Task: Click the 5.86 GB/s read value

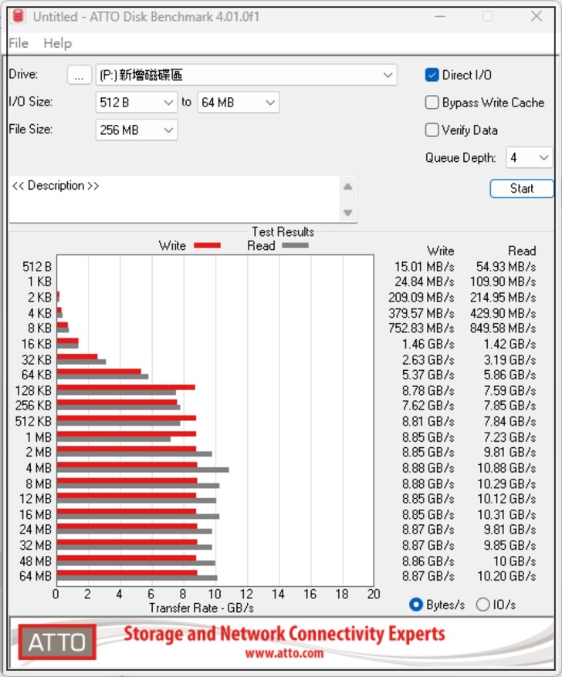Action: (510, 375)
